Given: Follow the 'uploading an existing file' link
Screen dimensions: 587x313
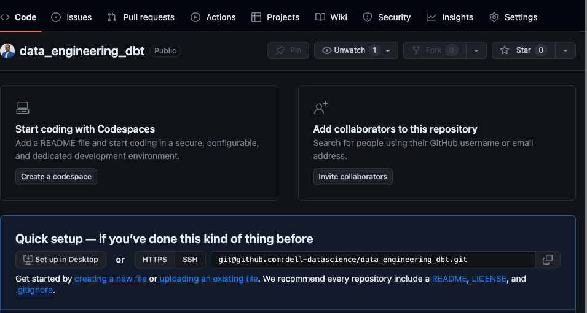Looking at the screenshot, I should (x=208, y=279).
